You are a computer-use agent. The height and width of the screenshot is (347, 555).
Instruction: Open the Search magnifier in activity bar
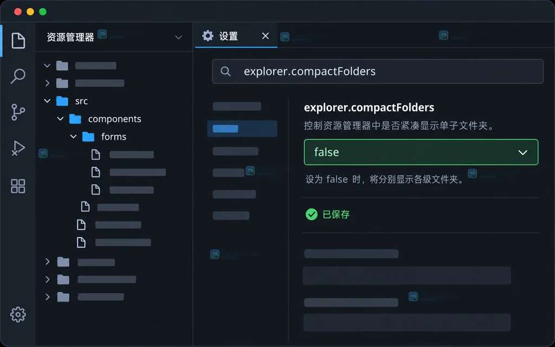pyautogui.click(x=18, y=76)
